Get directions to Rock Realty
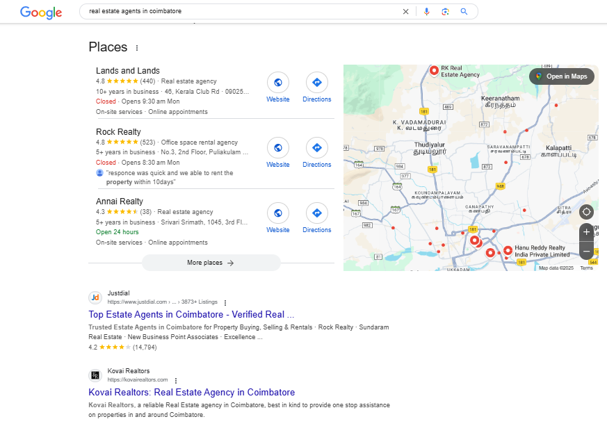The height and width of the screenshot is (426, 607). pos(317,148)
